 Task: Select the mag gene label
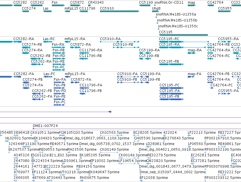(191, 3)
